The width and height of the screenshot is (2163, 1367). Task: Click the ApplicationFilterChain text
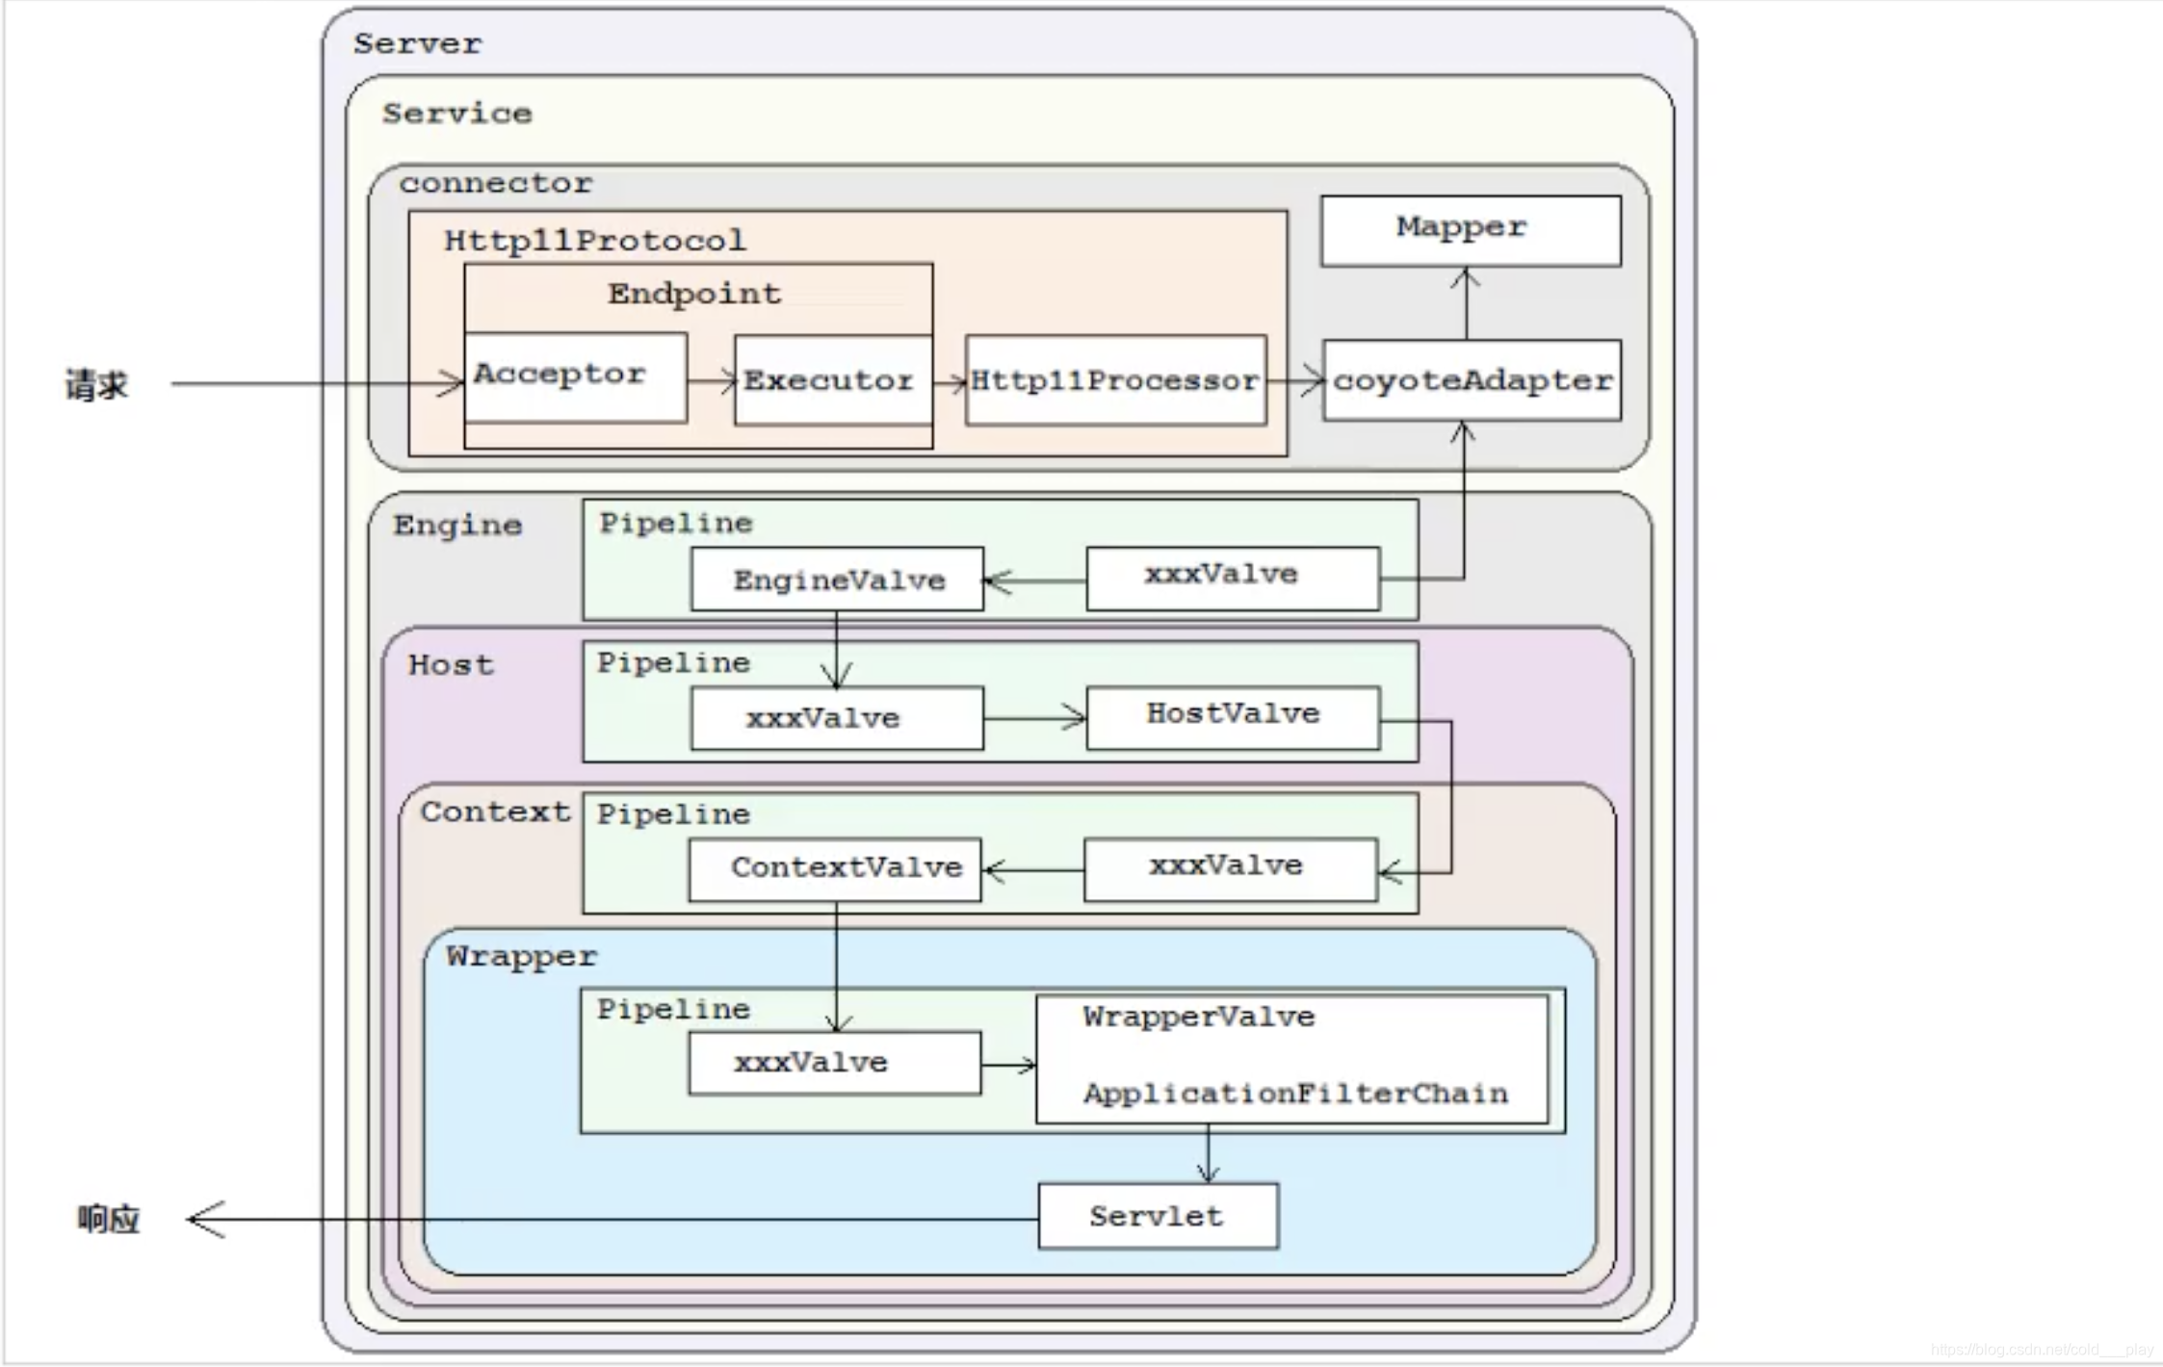1295,1095
